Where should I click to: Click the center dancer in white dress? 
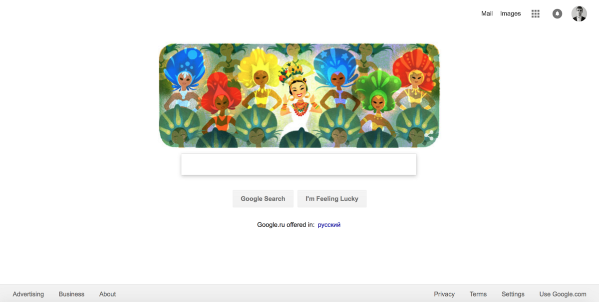(x=299, y=102)
